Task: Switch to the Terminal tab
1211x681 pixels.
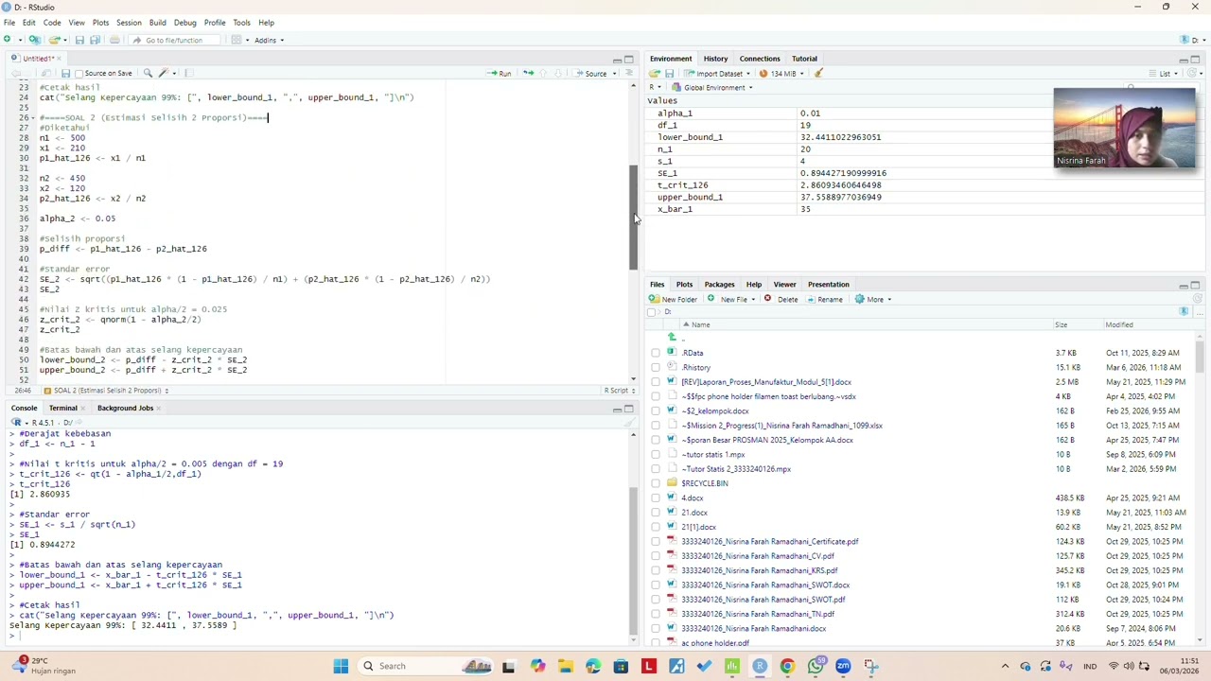Action: (x=63, y=409)
